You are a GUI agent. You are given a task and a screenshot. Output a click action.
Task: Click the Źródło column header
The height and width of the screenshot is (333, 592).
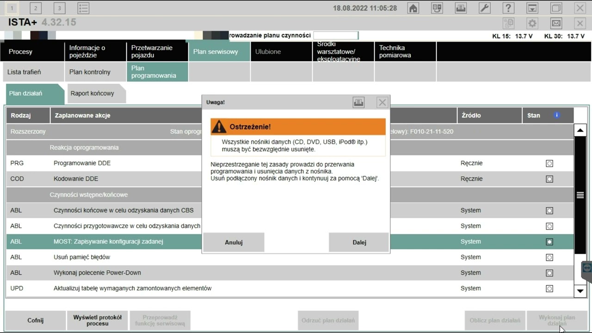coord(489,115)
